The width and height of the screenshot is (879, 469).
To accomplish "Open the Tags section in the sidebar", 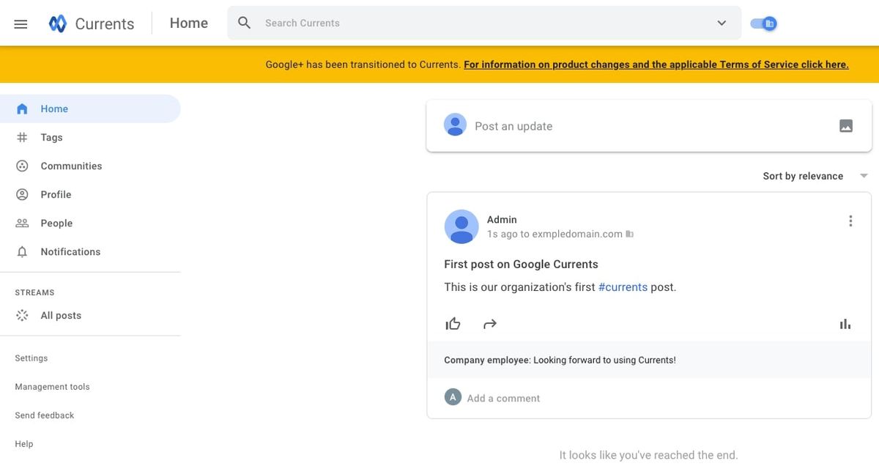I will (x=51, y=137).
